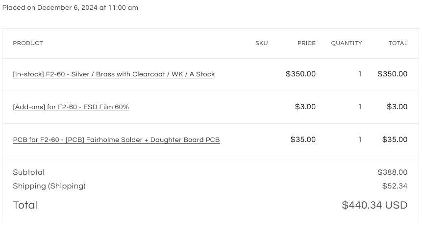The height and width of the screenshot is (235, 422).
Task: Click the $52.34 shipping cost
Action: pos(395,186)
